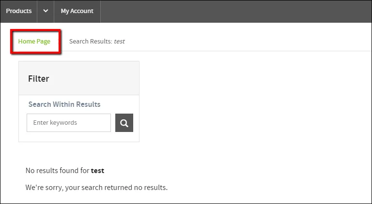Click bold test keyword in results message
The width and height of the screenshot is (372, 204).
coord(97,171)
